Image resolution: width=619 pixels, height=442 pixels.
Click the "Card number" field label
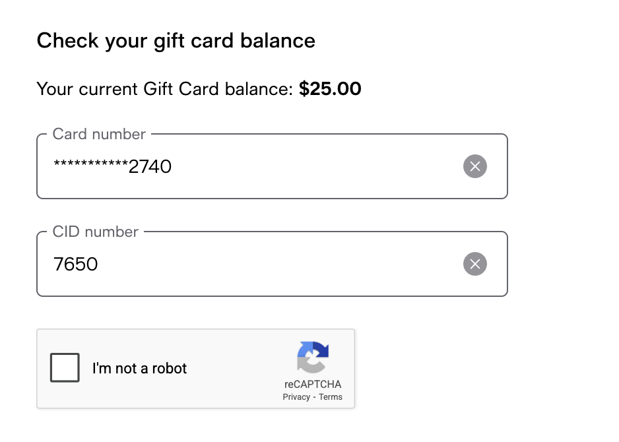pos(99,135)
